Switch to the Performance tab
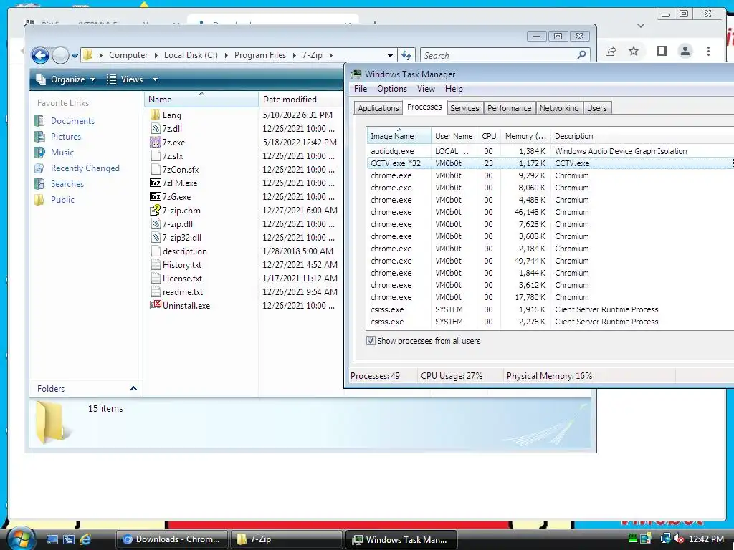The image size is (734, 550). (x=510, y=108)
